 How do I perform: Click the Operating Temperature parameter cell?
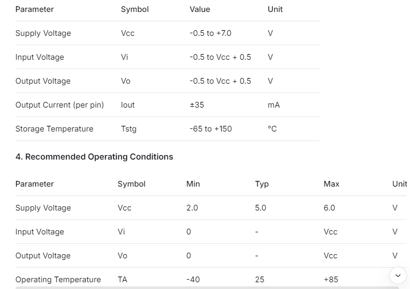58,280
